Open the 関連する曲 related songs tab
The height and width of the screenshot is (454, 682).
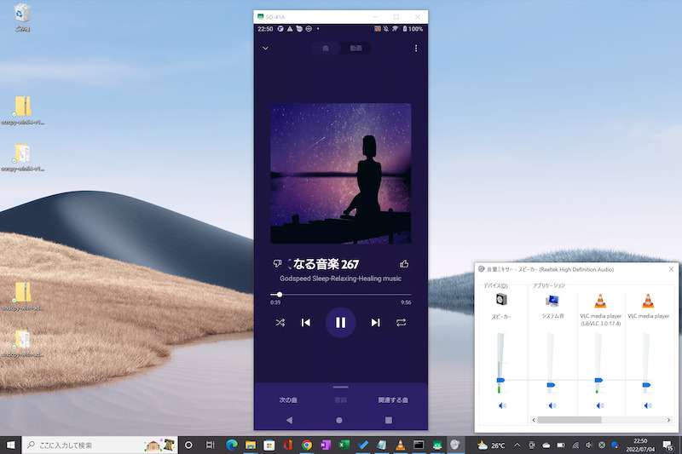click(393, 399)
